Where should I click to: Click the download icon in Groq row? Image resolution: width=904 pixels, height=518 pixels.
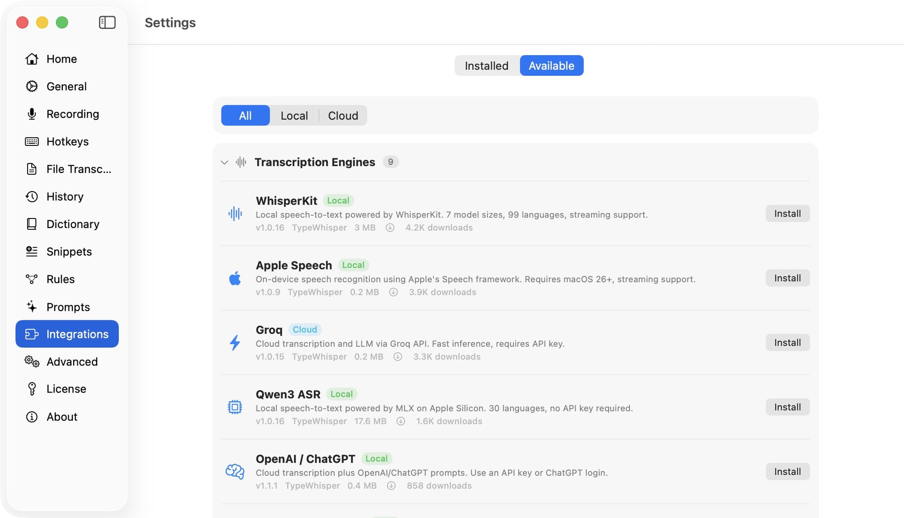tap(398, 357)
